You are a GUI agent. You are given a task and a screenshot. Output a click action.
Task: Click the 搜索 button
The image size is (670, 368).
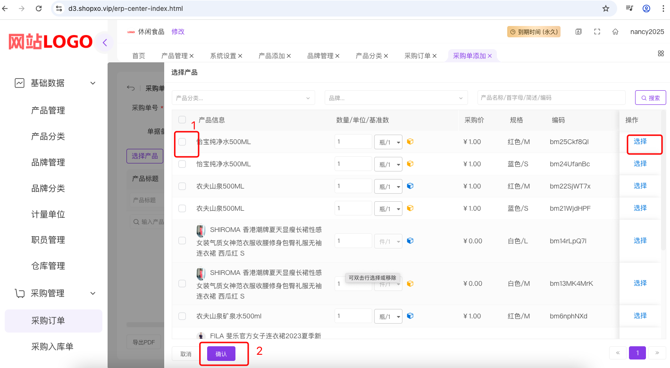(651, 98)
